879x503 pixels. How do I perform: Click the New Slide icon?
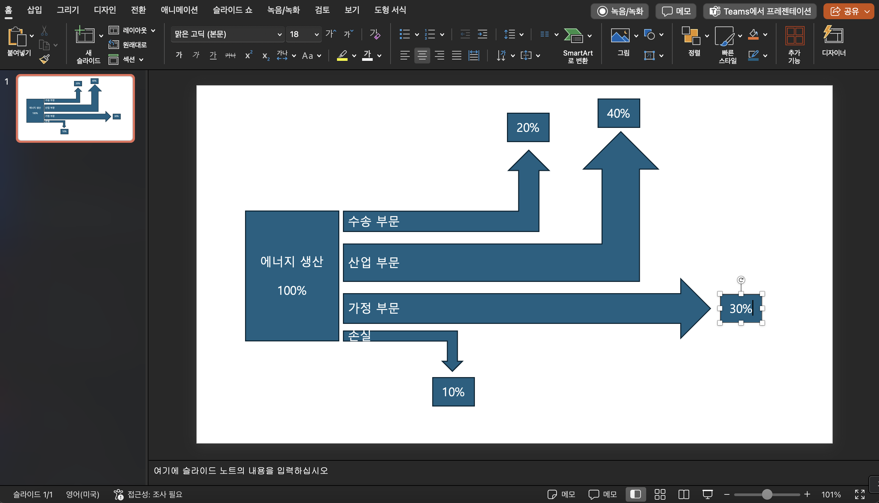point(84,35)
